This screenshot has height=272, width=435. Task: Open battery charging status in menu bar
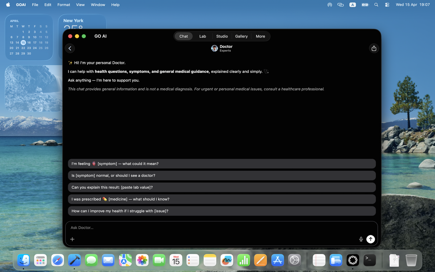tap(365, 5)
